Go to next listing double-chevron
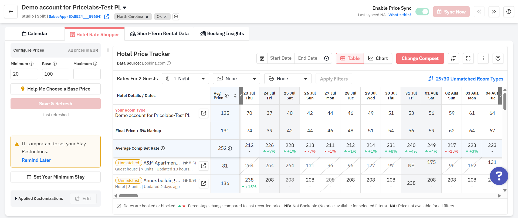Image resolution: width=518 pixels, height=218 pixels. [494, 12]
